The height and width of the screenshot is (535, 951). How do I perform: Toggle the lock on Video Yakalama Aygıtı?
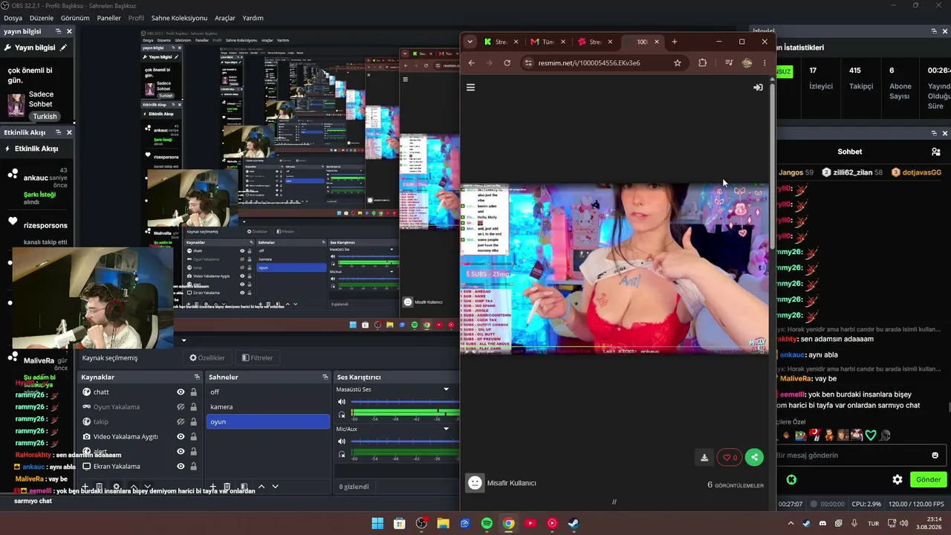[x=194, y=437]
